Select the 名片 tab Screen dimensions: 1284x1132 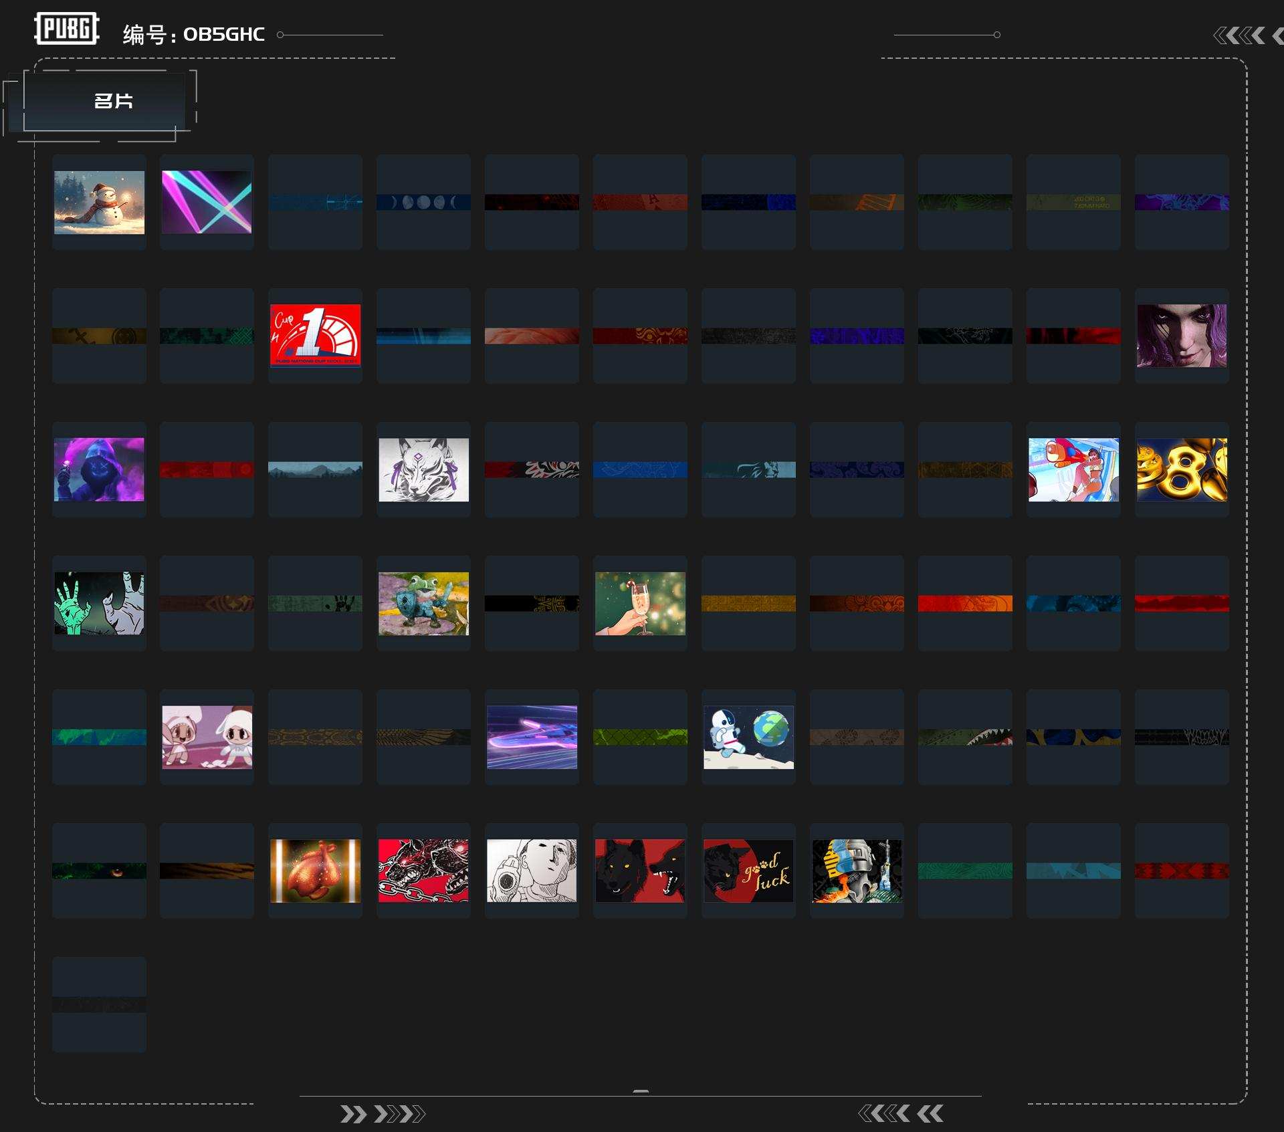113,101
